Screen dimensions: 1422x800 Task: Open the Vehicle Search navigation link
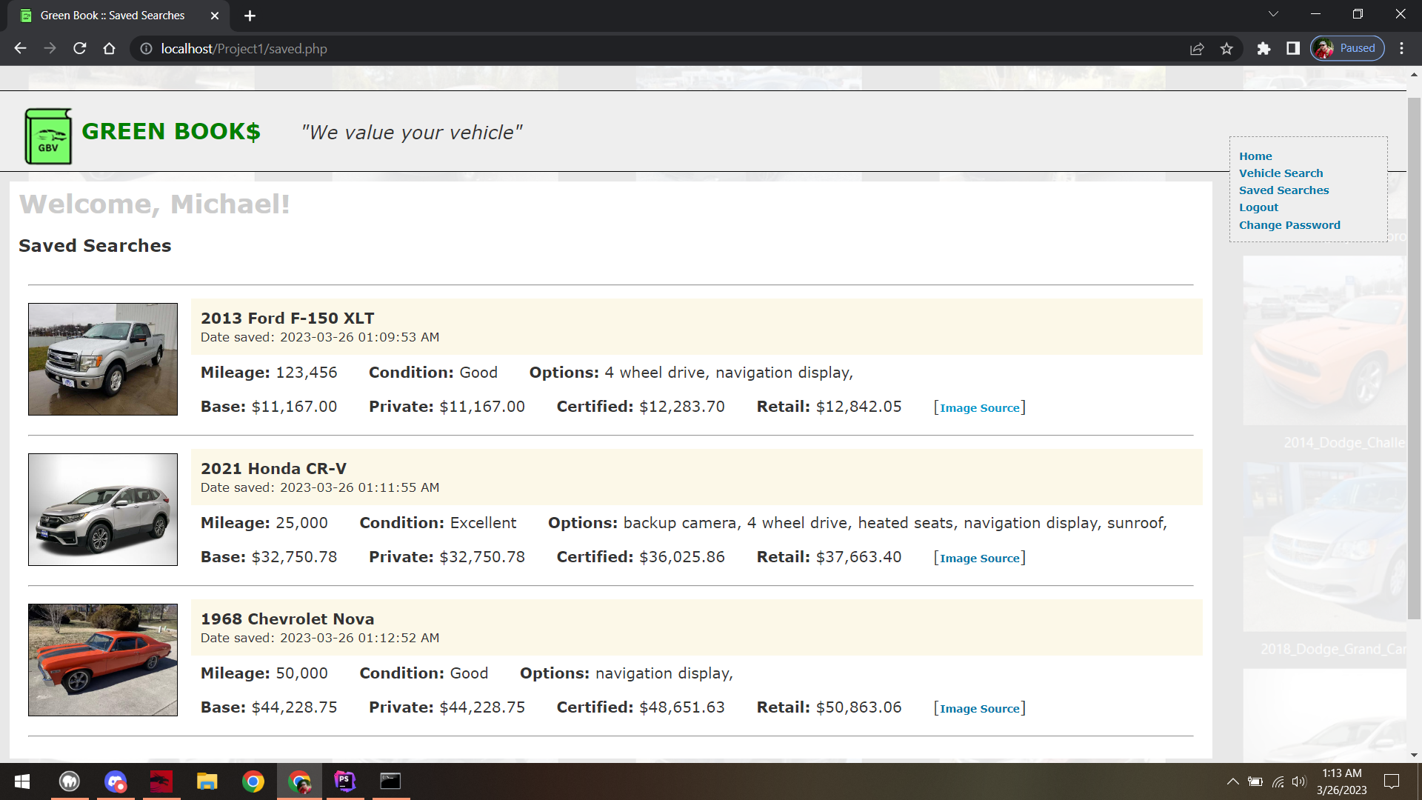1281,173
